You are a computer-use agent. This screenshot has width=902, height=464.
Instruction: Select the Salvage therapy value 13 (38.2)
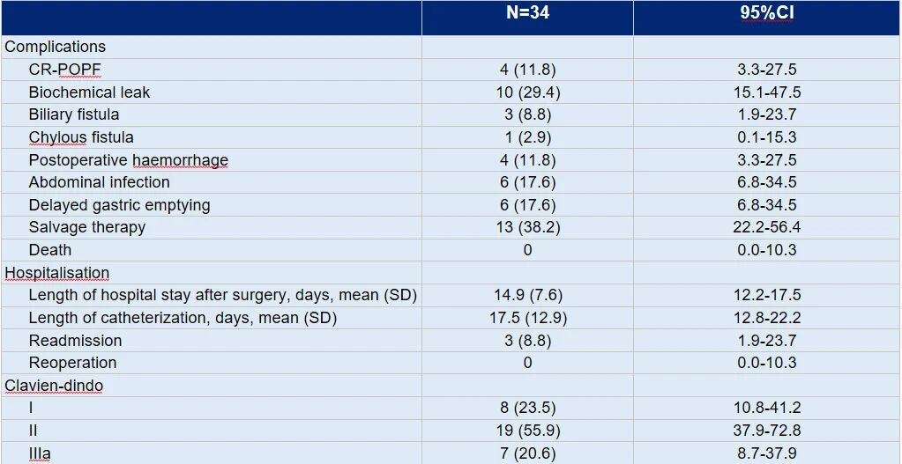tap(527, 227)
